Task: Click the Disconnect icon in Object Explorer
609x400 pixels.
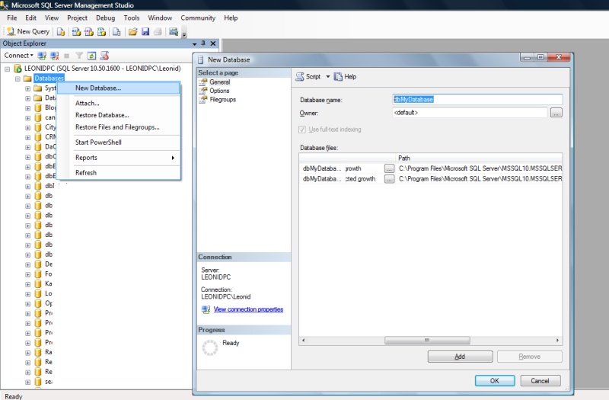Action: [55, 56]
